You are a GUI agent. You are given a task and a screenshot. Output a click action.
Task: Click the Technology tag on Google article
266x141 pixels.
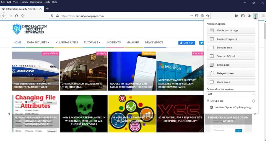click(x=149, y=53)
